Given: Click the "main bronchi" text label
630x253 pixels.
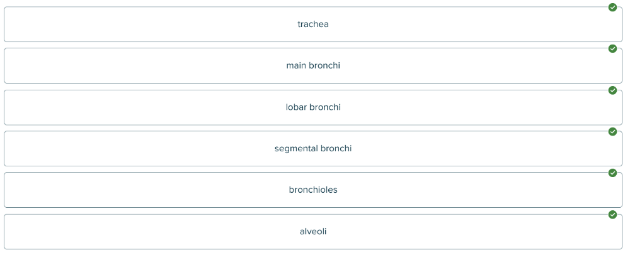Looking at the screenshot, I should click(313, 66).
